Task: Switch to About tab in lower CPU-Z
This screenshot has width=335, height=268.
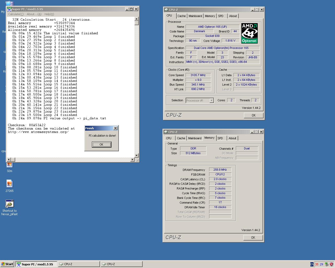Action: point(232,138)
